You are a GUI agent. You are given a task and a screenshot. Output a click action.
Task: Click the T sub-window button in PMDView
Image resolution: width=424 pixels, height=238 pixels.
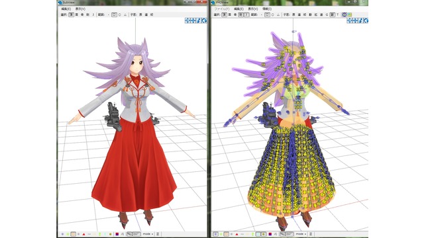click(337, 15)
